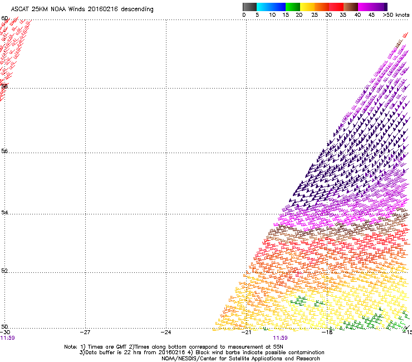Pick the red 30–35 knot legend segment
The image size is (412, 362).
pos(336,7)
